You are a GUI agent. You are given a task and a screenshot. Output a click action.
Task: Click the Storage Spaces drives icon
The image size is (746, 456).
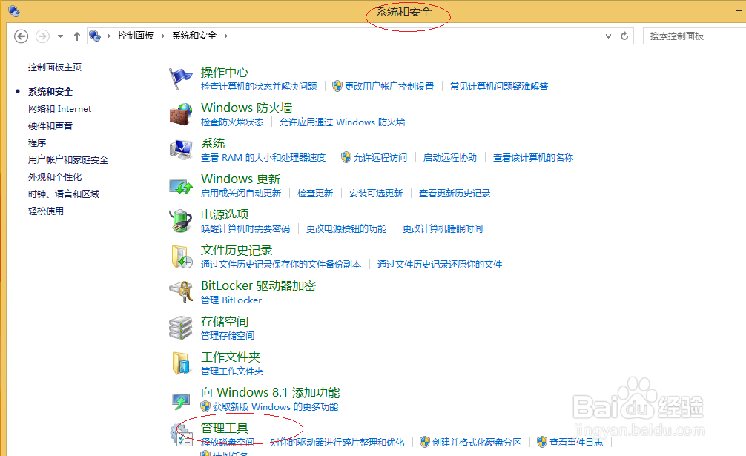point(181,328)
